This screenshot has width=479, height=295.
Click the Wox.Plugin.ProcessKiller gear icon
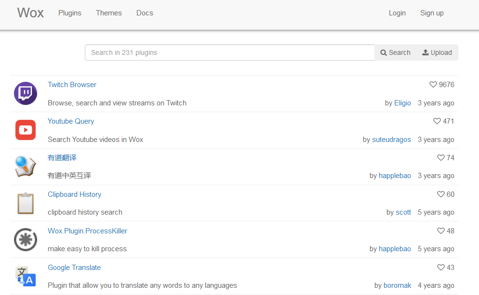(x=25, y=240)
